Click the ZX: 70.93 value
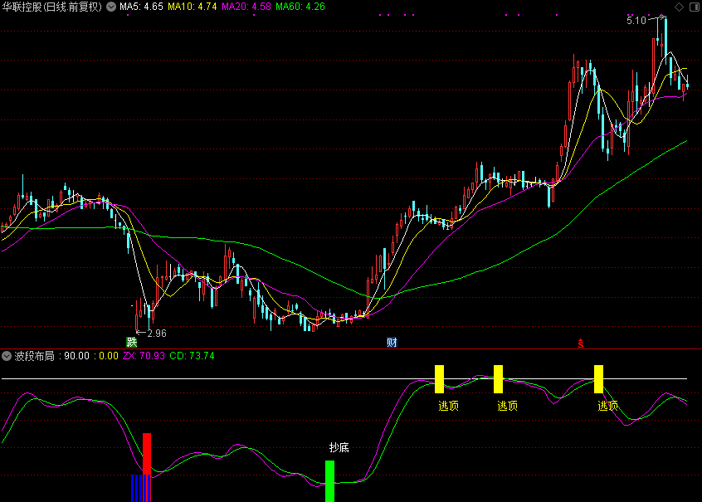Screen dimensions: 702x502 pyautogui.click(x=144, y=356)
